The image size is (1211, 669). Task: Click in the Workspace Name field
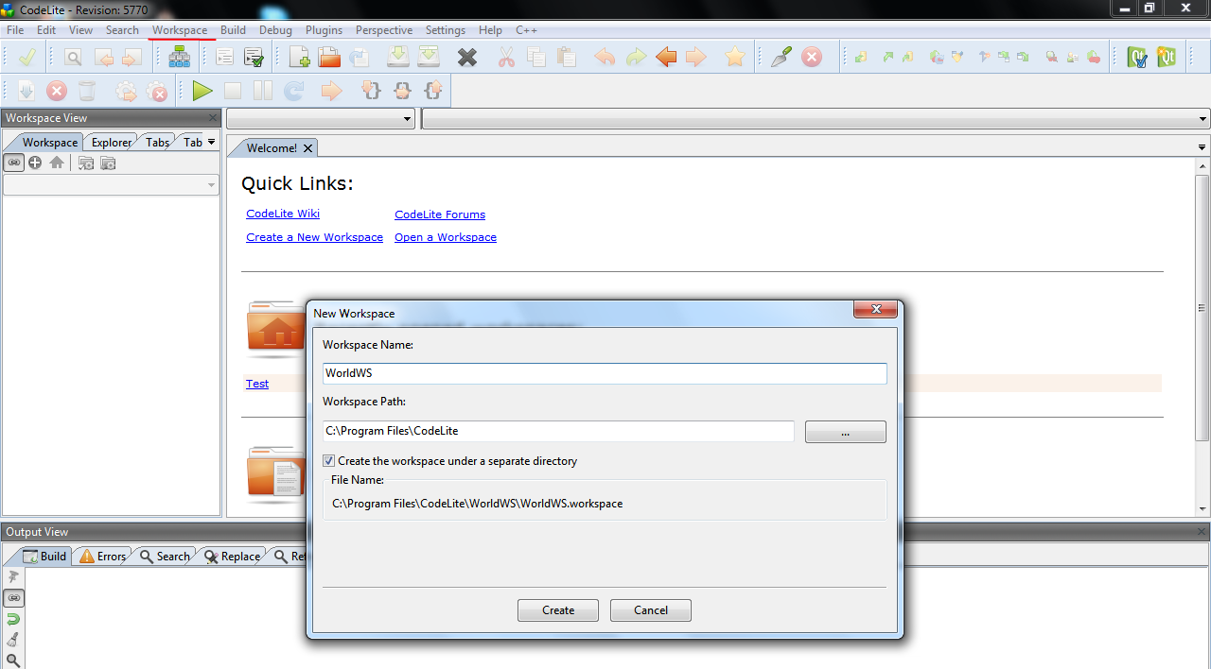click(x=605, y=374)
